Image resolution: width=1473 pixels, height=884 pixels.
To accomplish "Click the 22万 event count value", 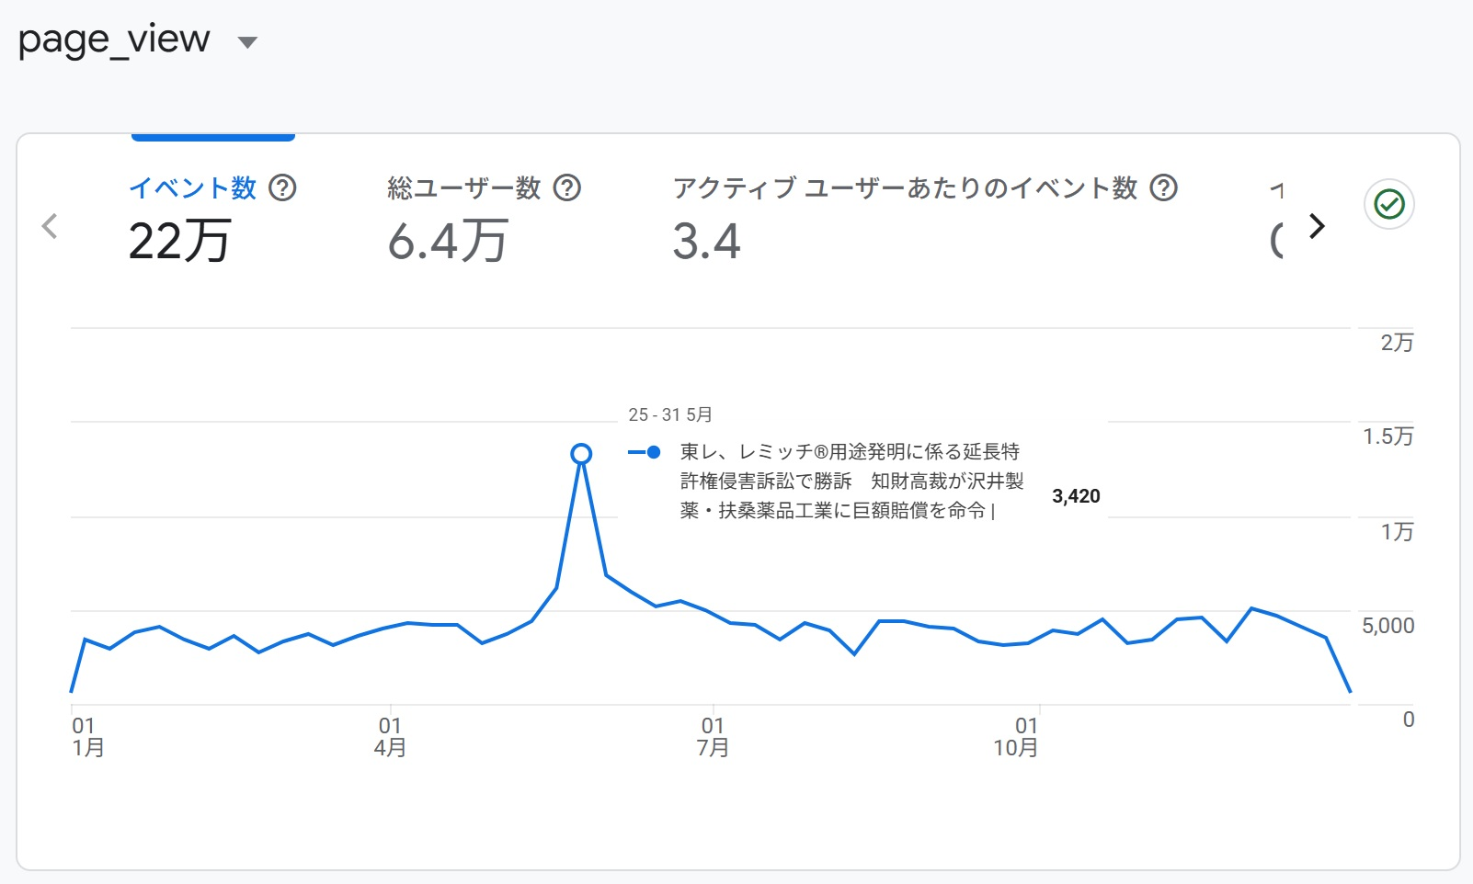I will 179,242.
